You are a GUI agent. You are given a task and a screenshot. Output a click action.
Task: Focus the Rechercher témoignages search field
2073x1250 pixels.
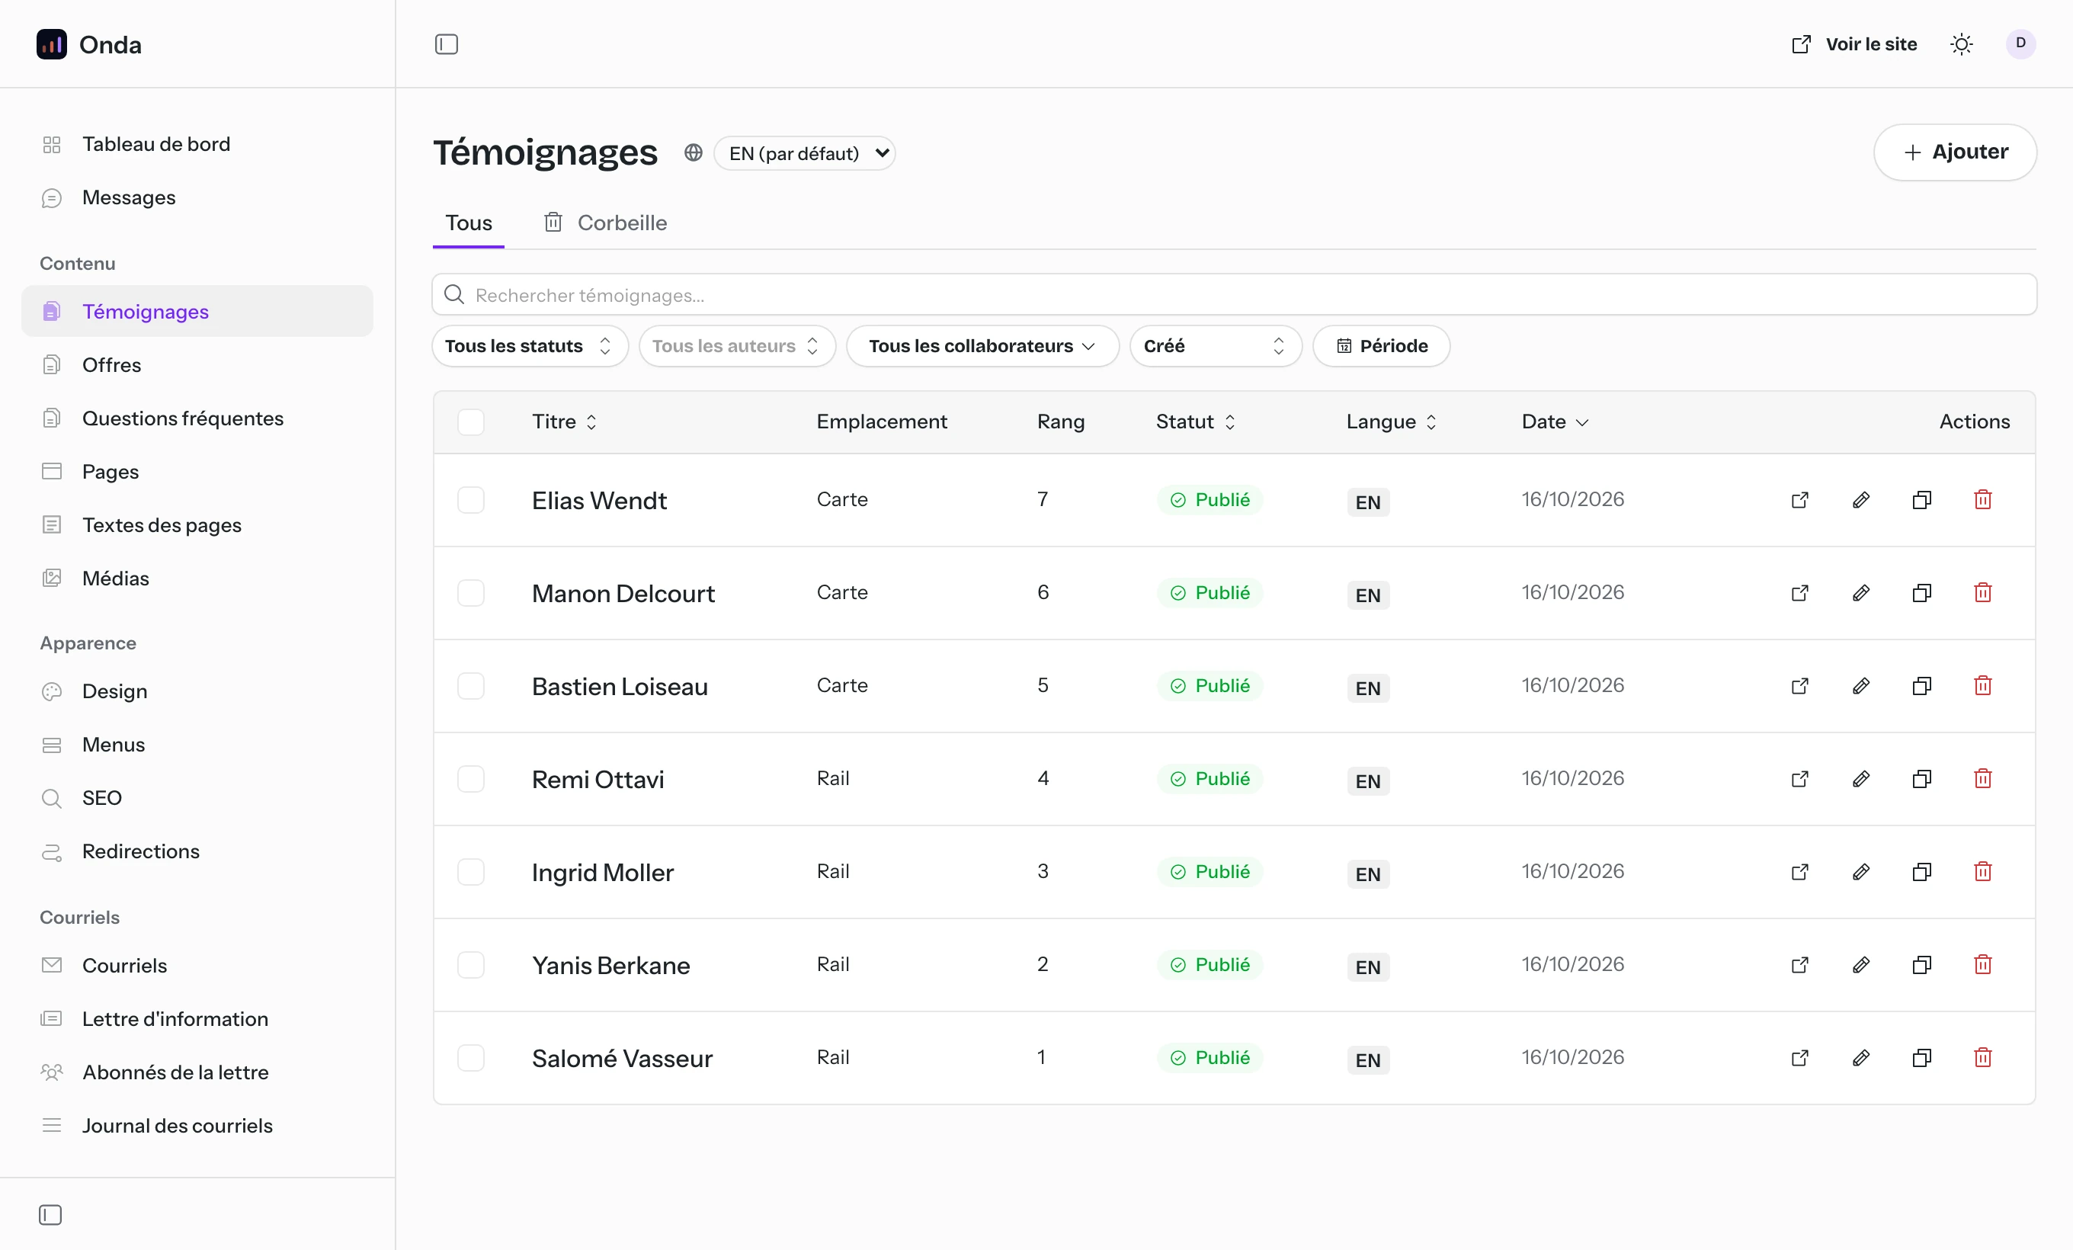click(1234, 294)
